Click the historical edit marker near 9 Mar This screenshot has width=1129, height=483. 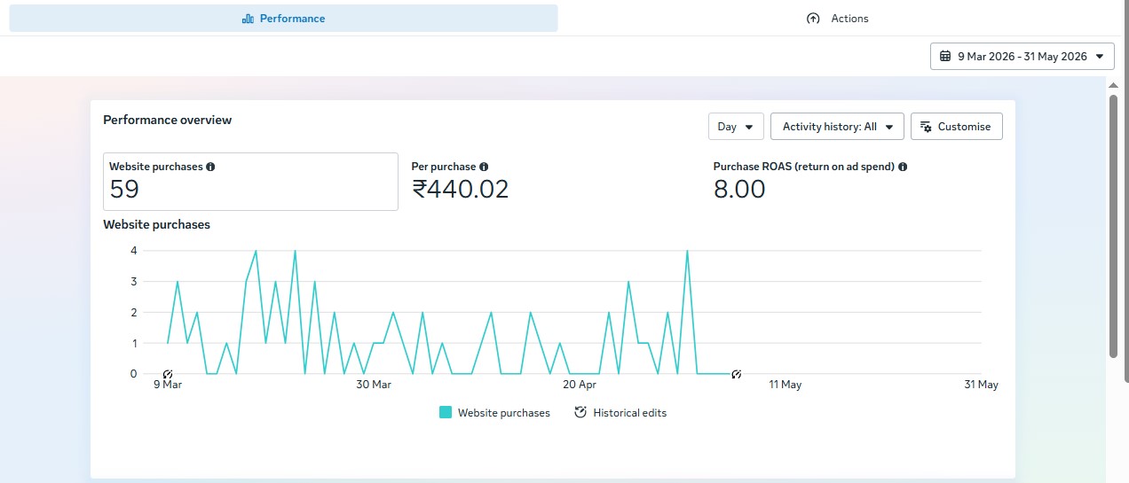click(168, 374)
